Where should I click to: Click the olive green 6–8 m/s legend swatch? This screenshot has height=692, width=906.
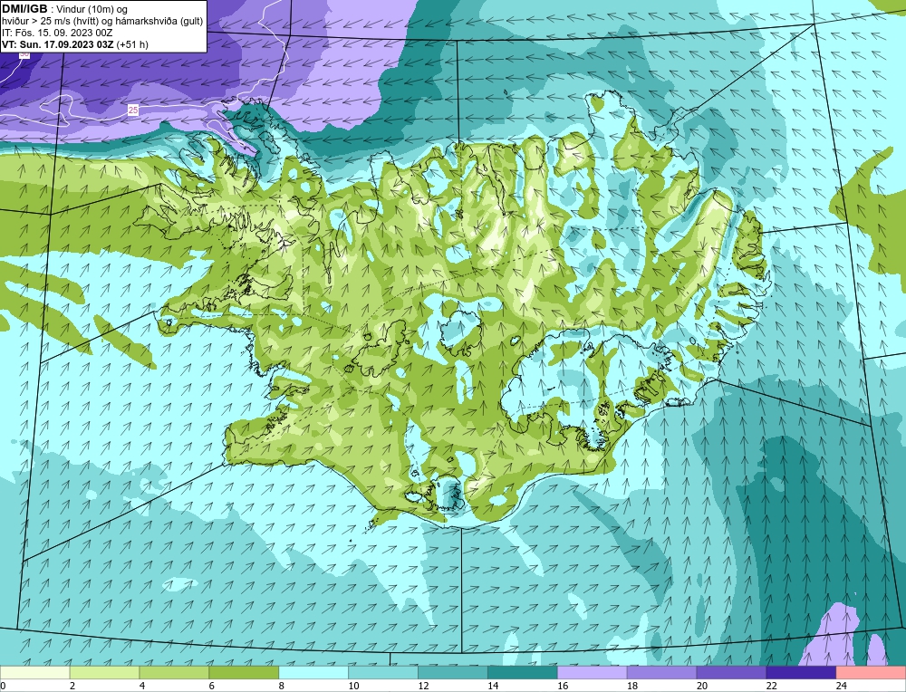pyautogui.click(x=244, y=673)
